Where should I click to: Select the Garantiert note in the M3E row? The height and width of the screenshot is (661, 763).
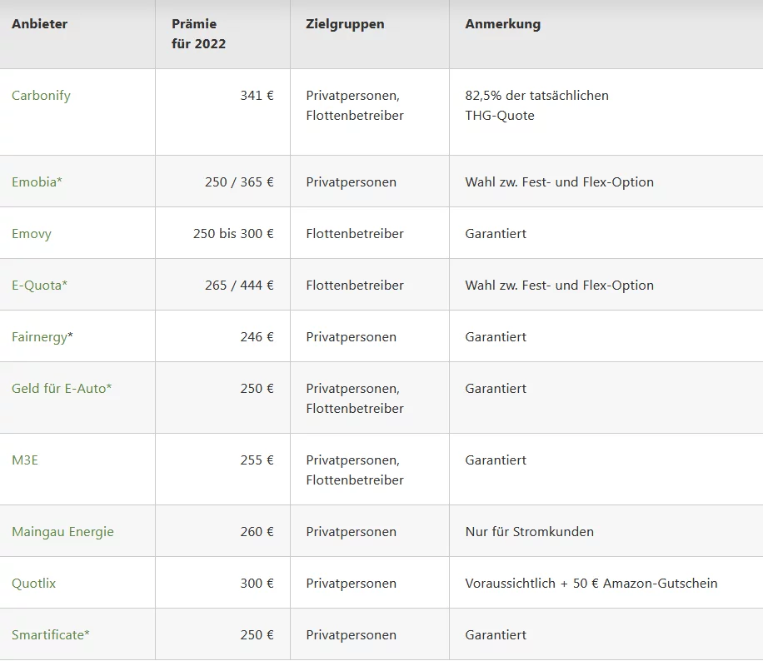496,460
